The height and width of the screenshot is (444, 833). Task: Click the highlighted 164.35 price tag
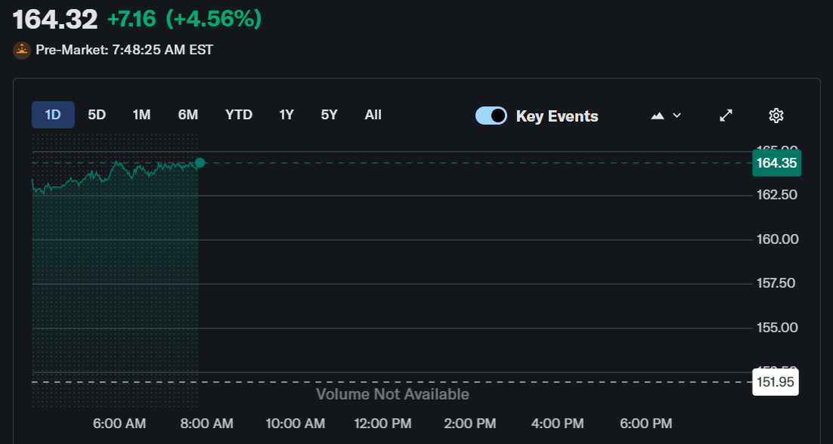click(776, 162)
